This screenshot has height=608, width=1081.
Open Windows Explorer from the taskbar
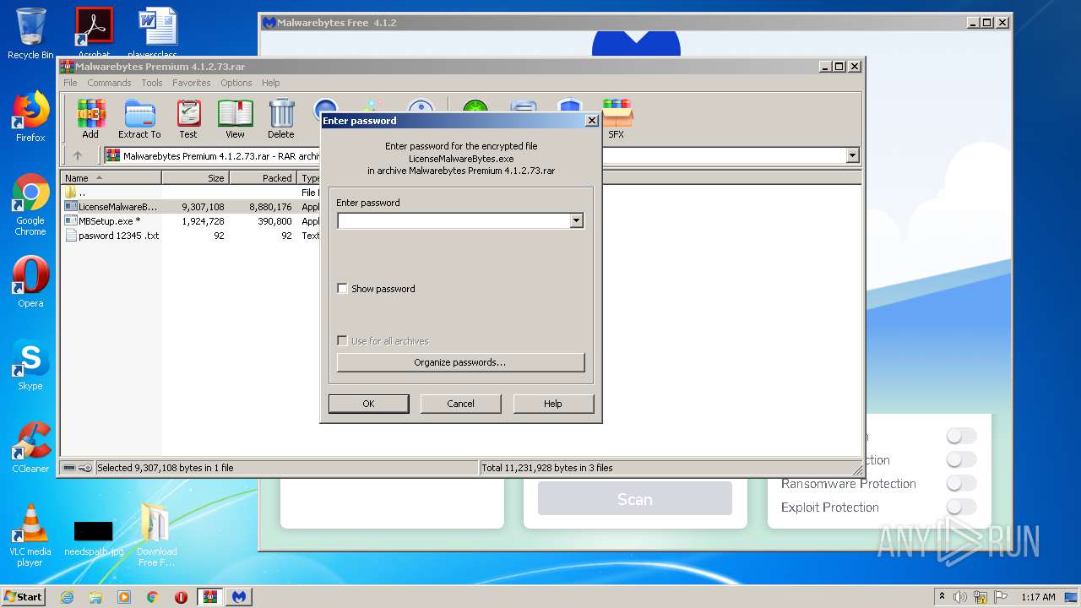tap(95, 596)
